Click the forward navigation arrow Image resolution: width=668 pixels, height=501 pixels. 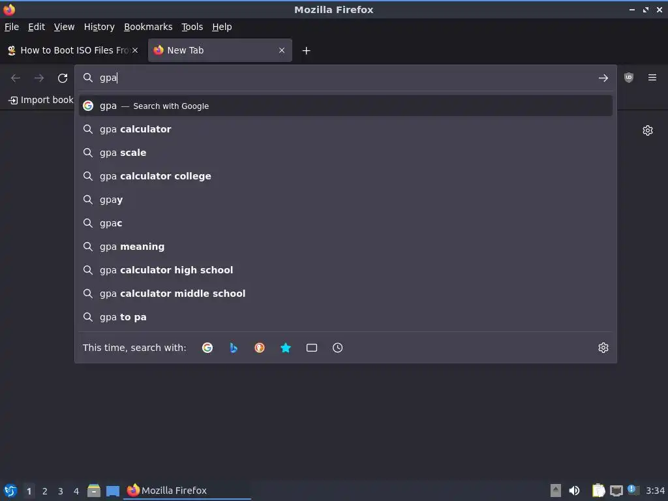39,78
